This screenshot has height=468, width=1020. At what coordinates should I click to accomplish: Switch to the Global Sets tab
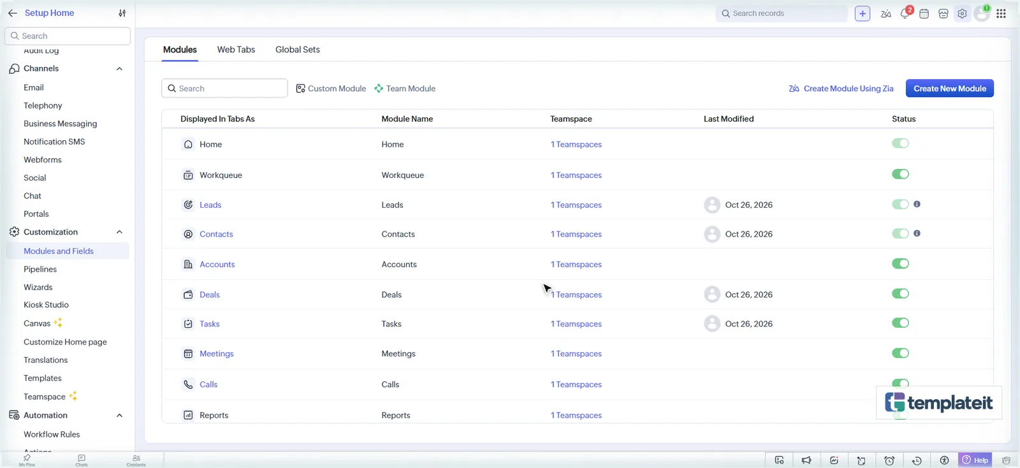tap(298, 50)
